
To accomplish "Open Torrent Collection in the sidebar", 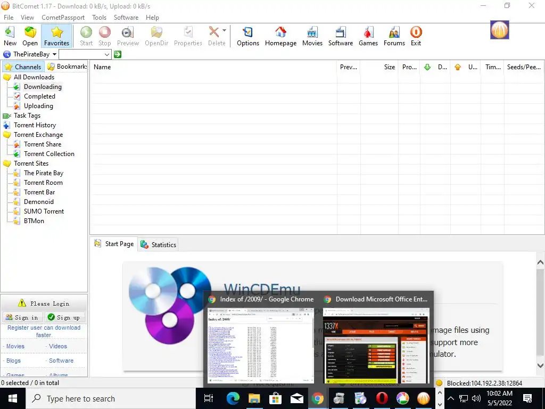I will point(49,154).
